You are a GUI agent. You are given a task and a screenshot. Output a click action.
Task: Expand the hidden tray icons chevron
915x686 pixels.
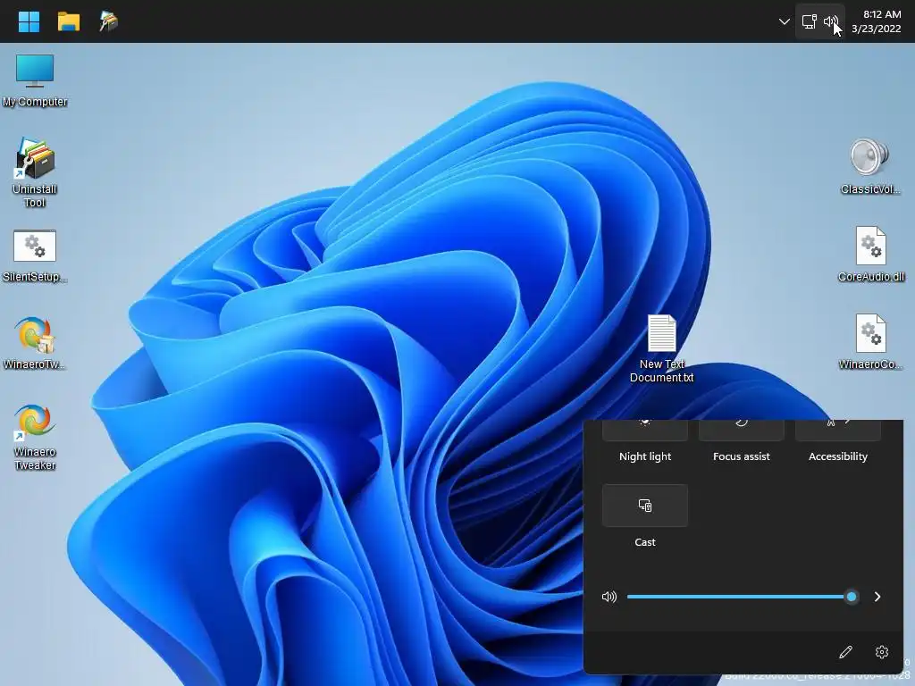pyautogui.click(x=784, y=21)
